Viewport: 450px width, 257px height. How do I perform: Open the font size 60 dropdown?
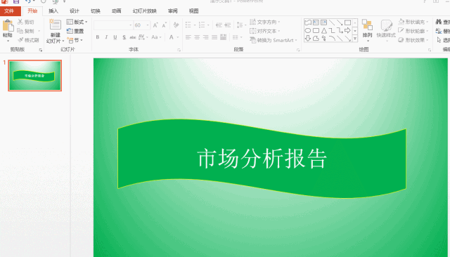(148, 25)
